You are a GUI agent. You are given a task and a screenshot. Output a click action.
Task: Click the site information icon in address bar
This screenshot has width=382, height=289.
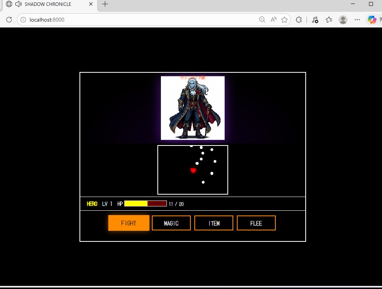(x=23, y=20)
